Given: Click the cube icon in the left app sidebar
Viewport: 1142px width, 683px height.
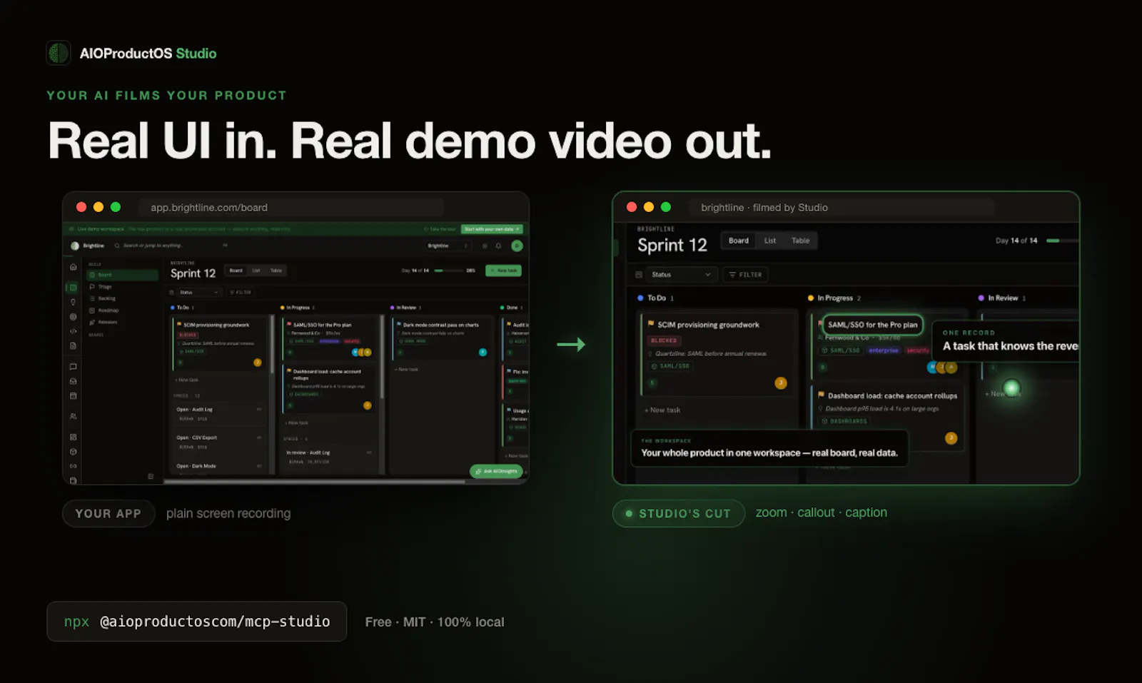Looking at the screenshot, I should 73,452.
